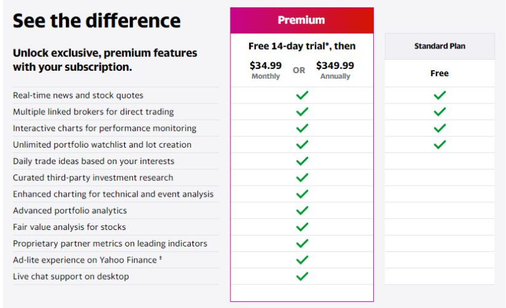Screen dimensions: 506x308
Task: Select the Premium plan header
Action: [x=302, y=20]
